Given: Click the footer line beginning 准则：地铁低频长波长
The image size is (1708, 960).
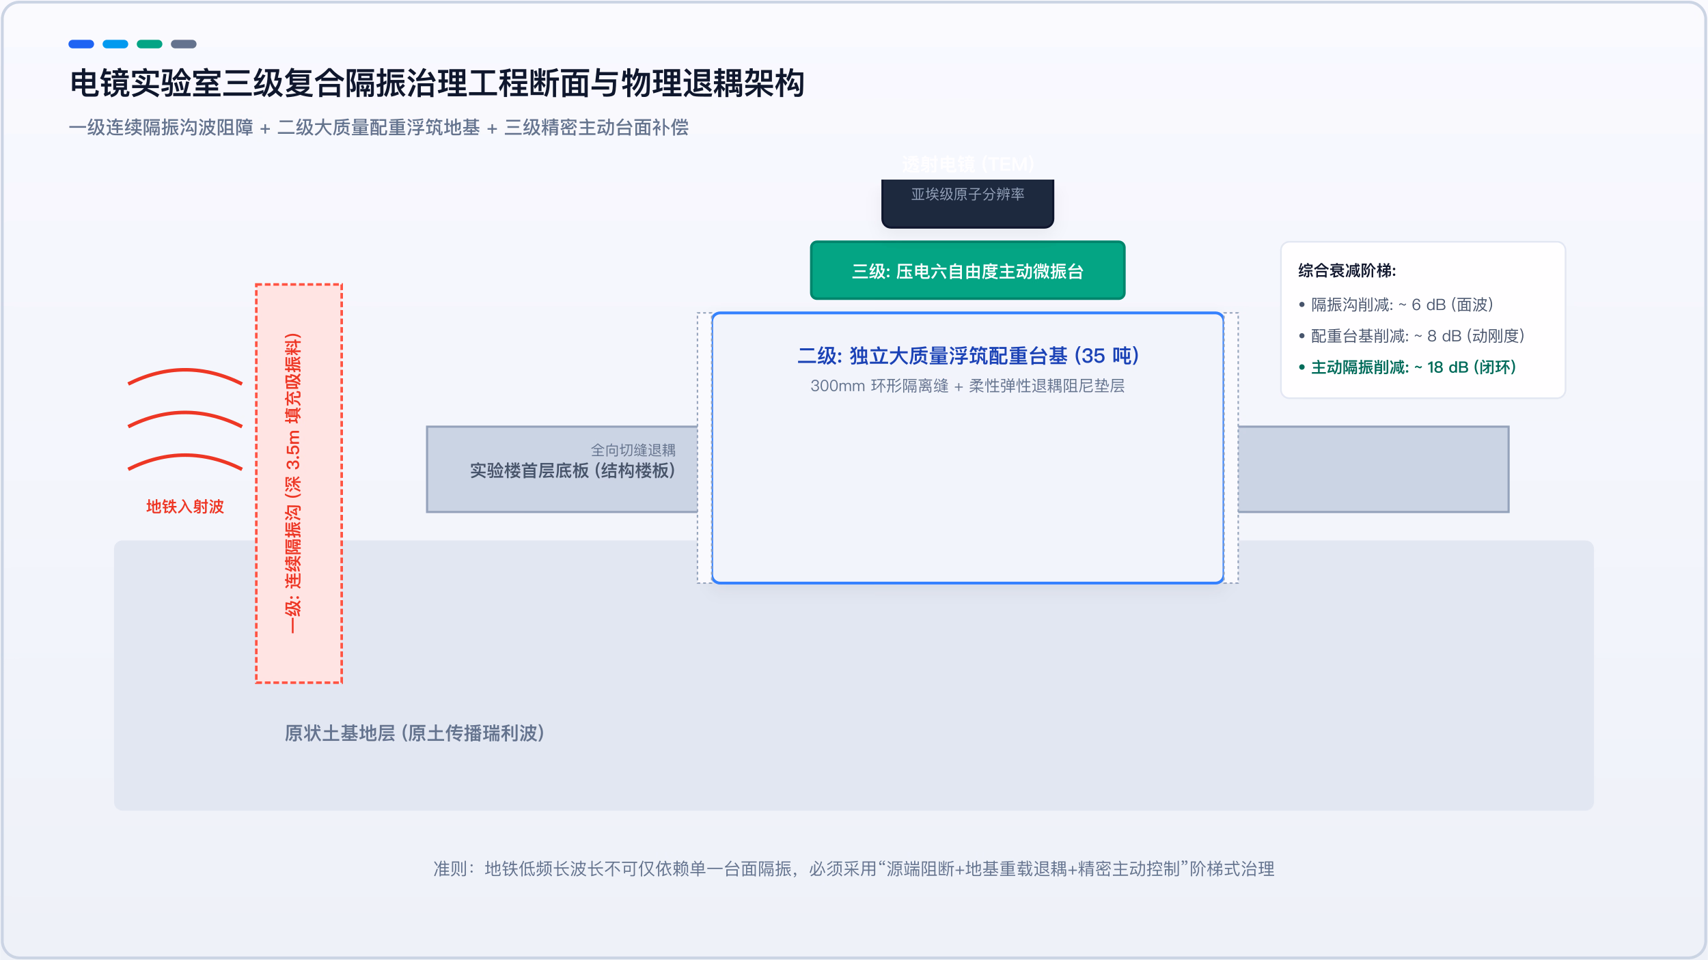Looking at the screenshot, I should click(x=854, y=869).
